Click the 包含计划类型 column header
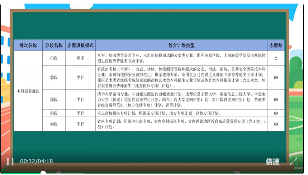This screenshot has width=308, height=175. point(181,46)
